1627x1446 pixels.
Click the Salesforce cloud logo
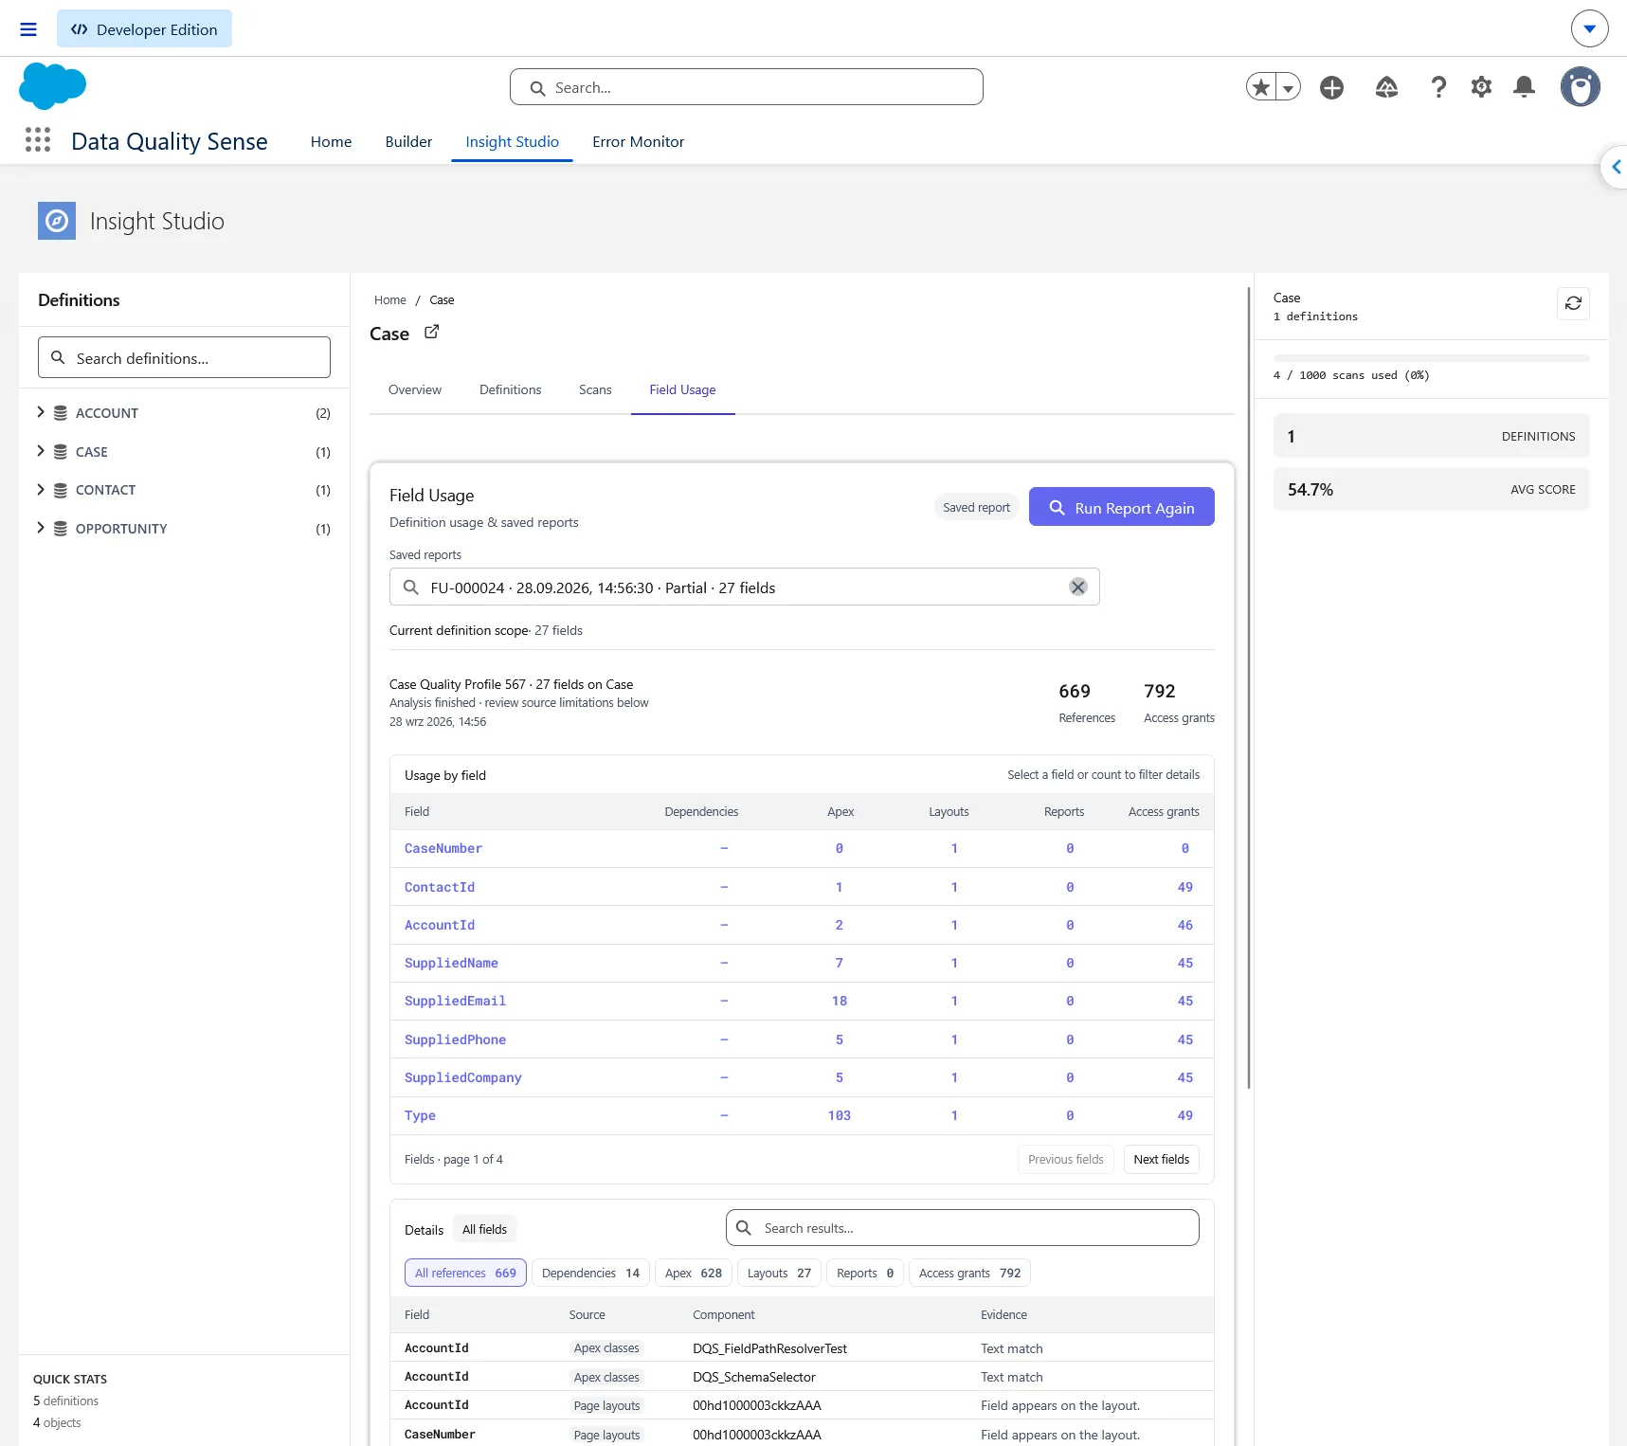52,86
